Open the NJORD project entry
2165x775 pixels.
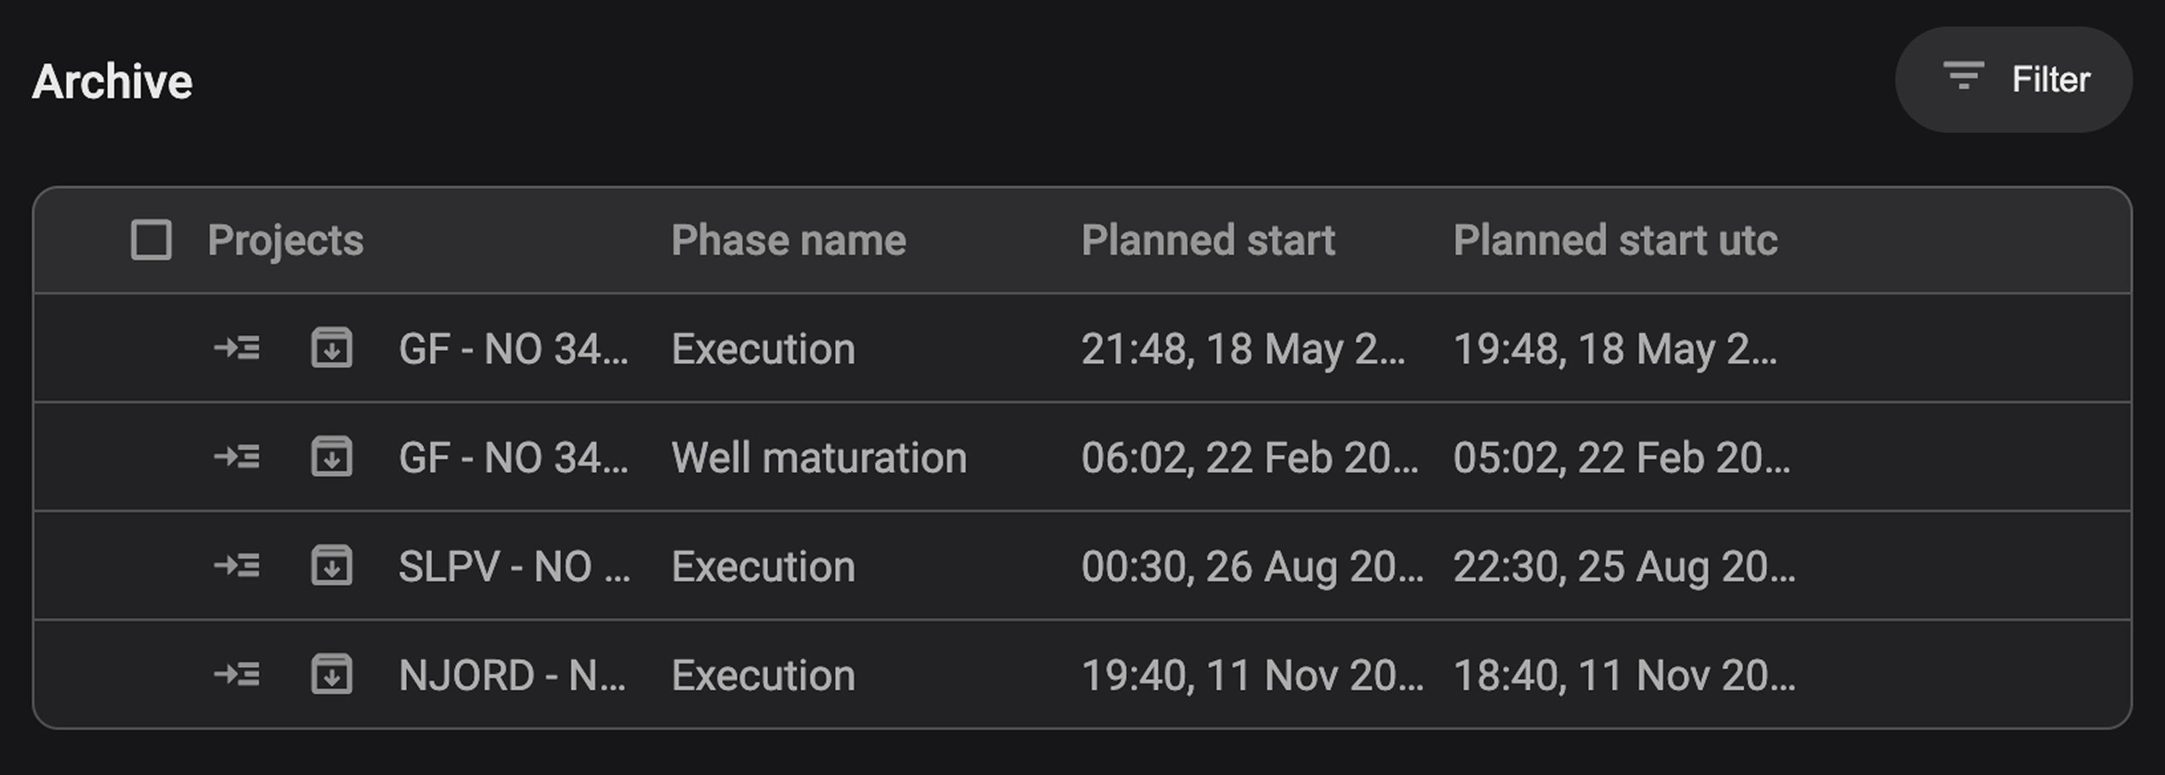[x=512, y=676]
